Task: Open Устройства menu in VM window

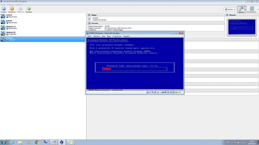Action: 117,36
